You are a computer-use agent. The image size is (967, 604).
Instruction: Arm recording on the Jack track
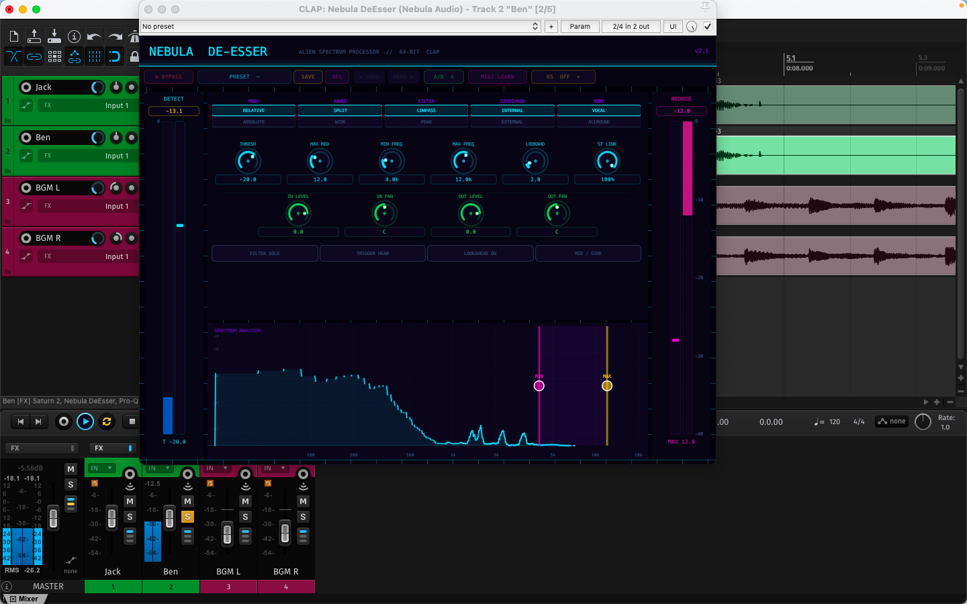coord(26,87)
